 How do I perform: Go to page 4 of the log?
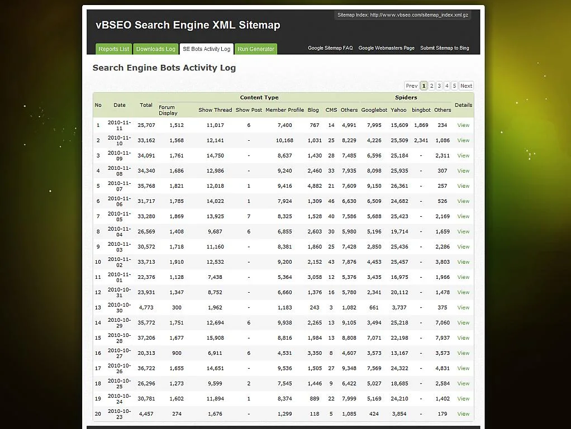[x=447, y=86]
